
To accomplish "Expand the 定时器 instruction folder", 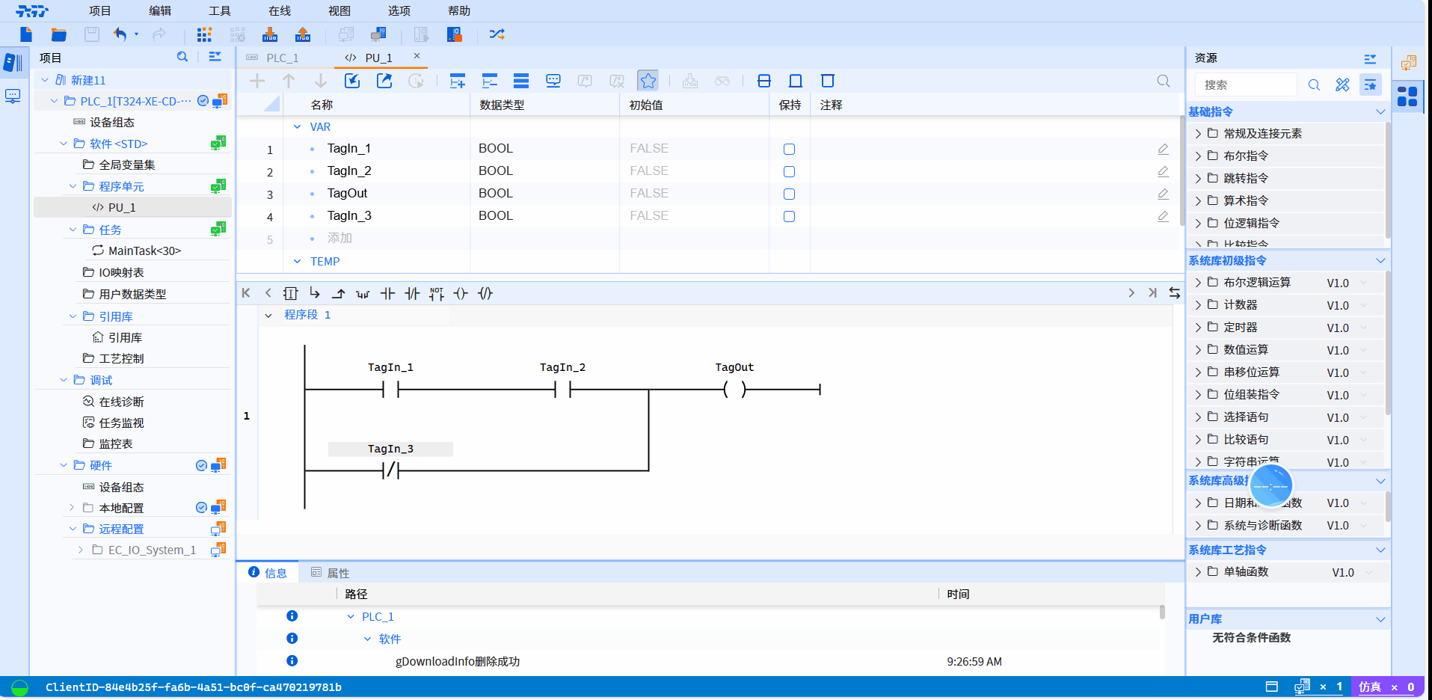I will (x=1198, y=328).
